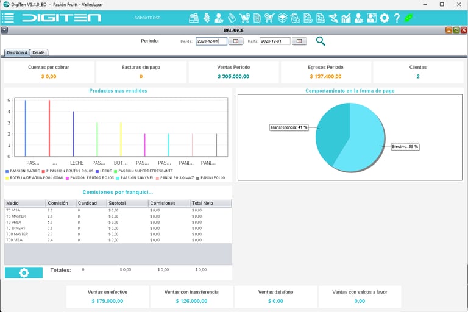Open the person screen presentation icon
The width and height of the screenshot is (468, 312).
[372, 18]
